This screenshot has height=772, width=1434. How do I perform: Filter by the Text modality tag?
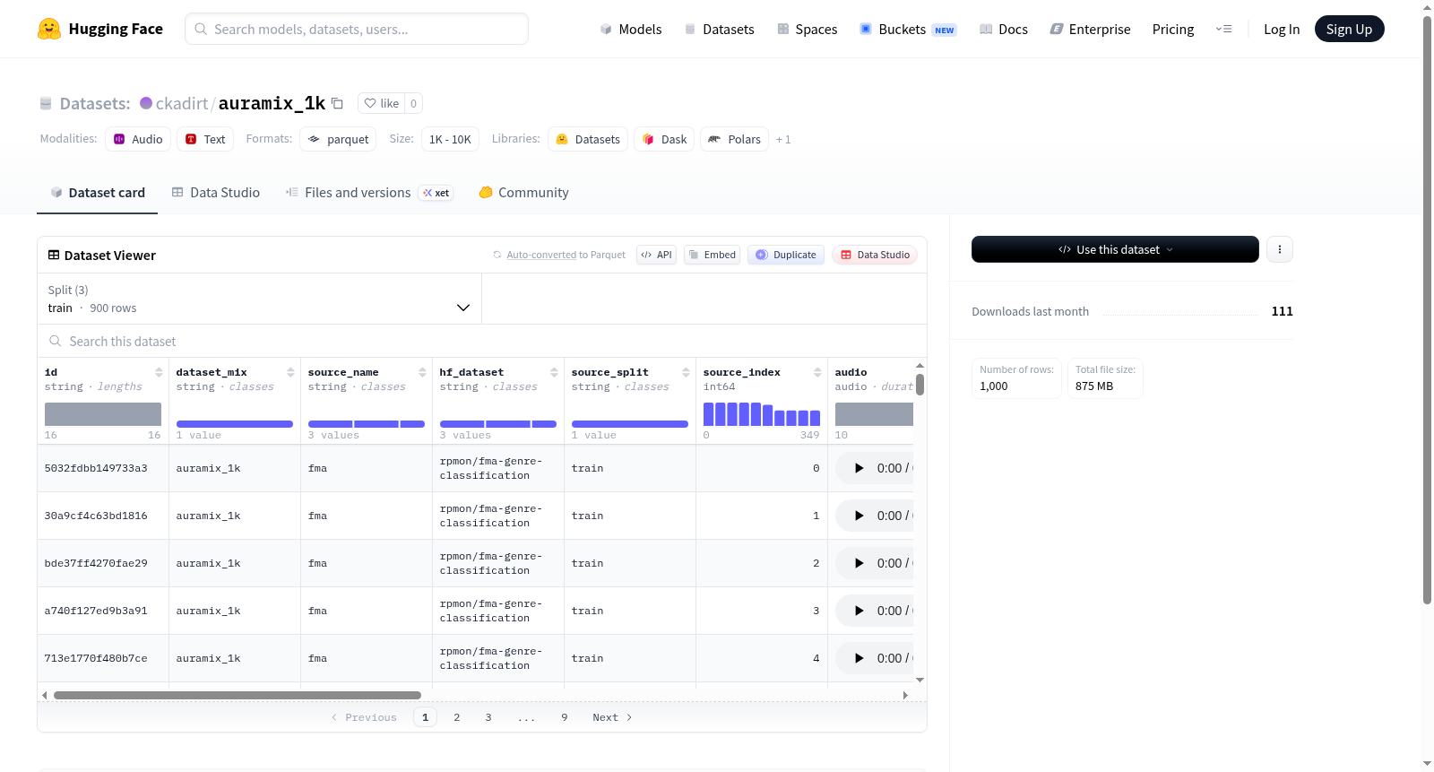coord(205,139)
